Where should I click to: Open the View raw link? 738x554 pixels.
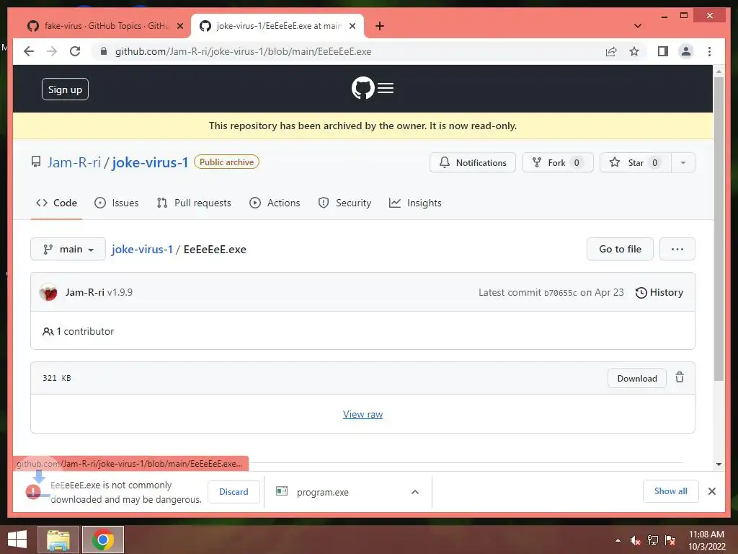click(363, 415)
